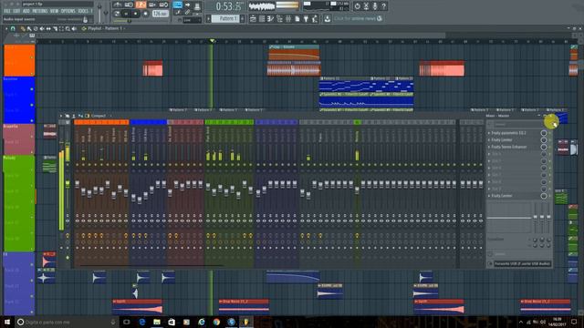584x328 pixels.
Task: Expand Fruity Stereo Enhancer slot arrow
Action: tap(489, 147)
